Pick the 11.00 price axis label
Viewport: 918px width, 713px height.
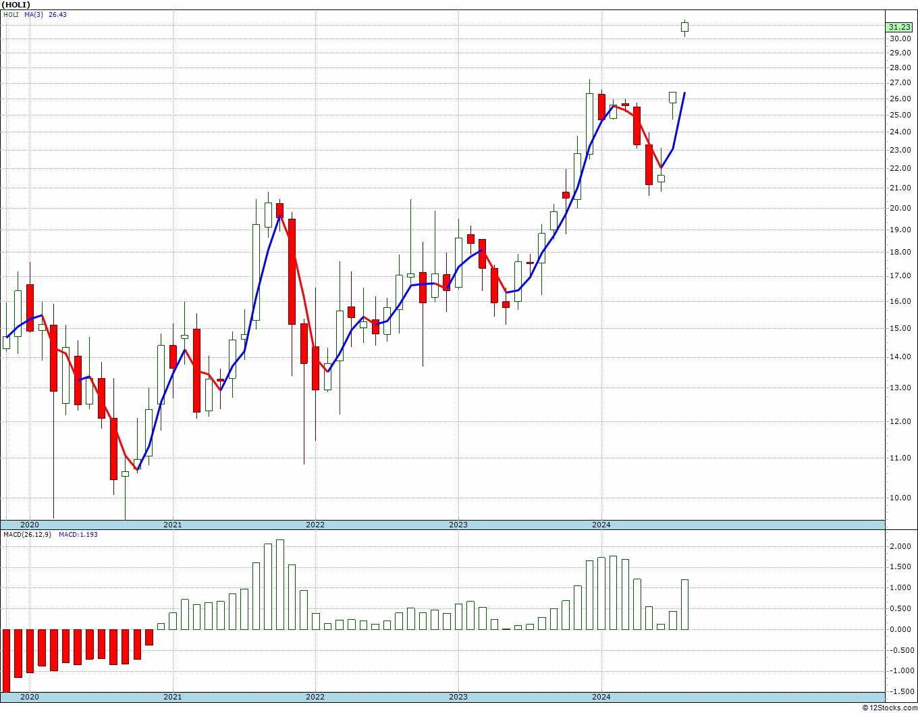900,458
